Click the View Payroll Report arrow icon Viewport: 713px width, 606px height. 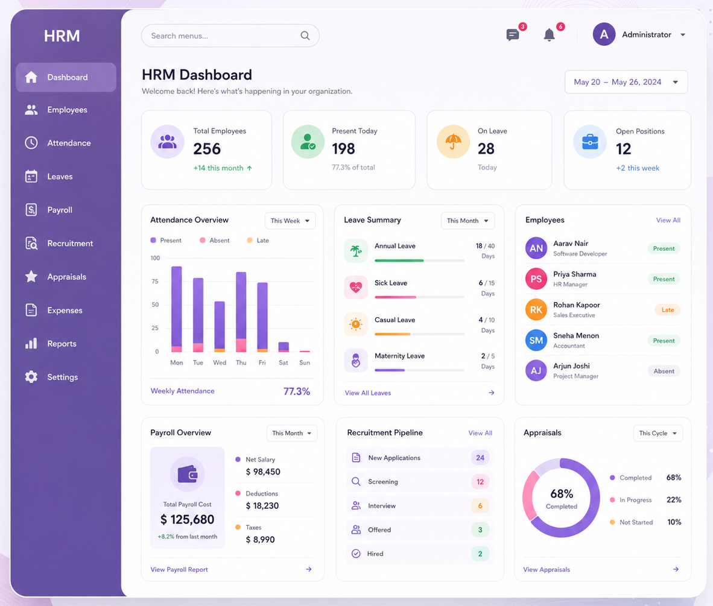309,569
